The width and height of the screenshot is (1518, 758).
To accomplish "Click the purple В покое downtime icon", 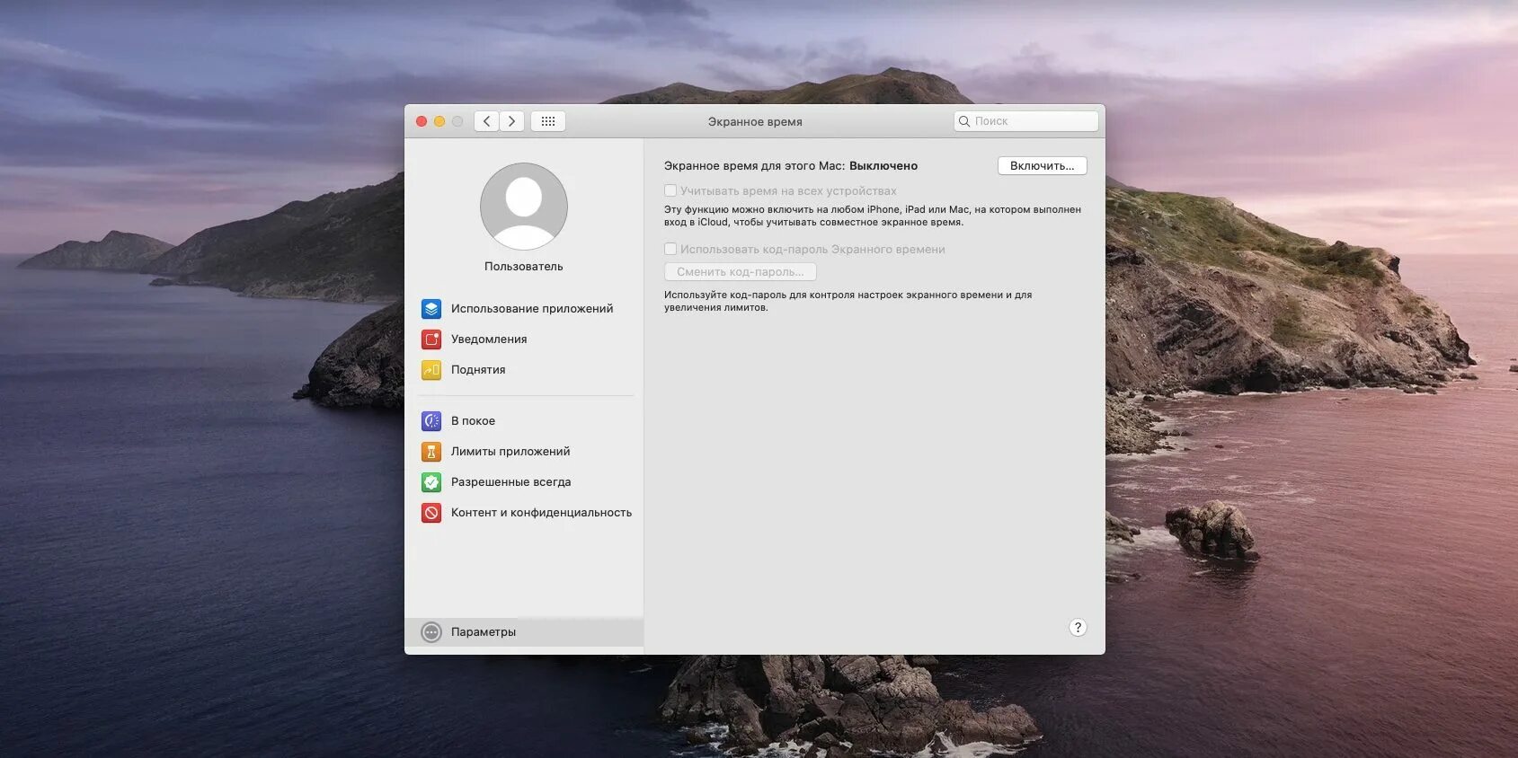I will (x=431, y=421).
